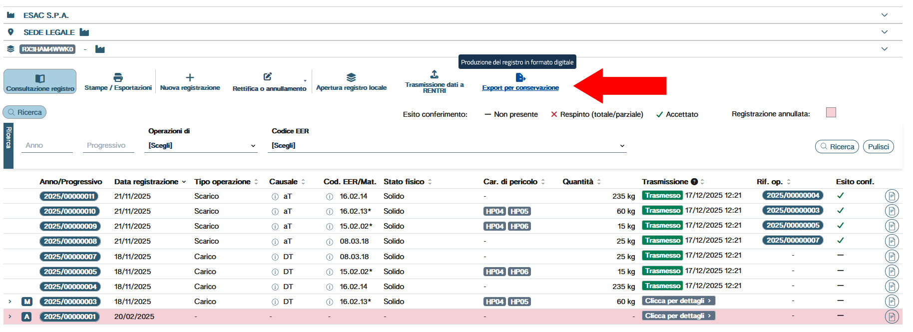Viewport: 913px width, 332px height.
Task: Click the pink Registrazione annullata swatch
Action: 831,112
